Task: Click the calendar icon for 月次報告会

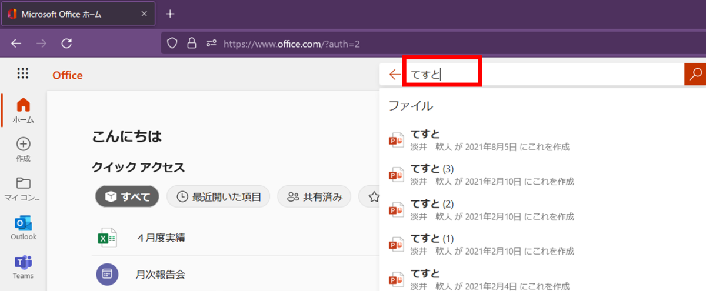Action: point(107,274)
